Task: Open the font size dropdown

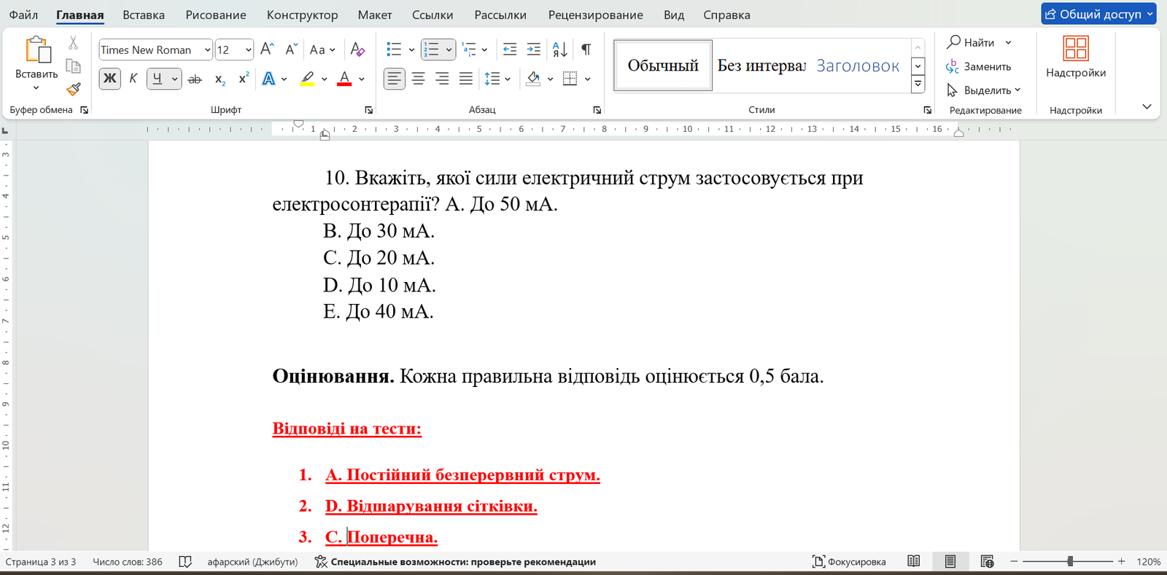Action: click(248, 50)
